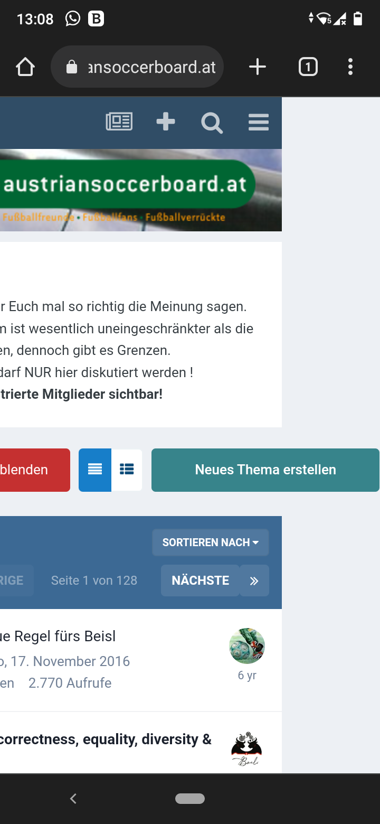This screenshot has height=824, width=380.
Task: Tap the date '17. November 2016'
Action: pos(70,661)
